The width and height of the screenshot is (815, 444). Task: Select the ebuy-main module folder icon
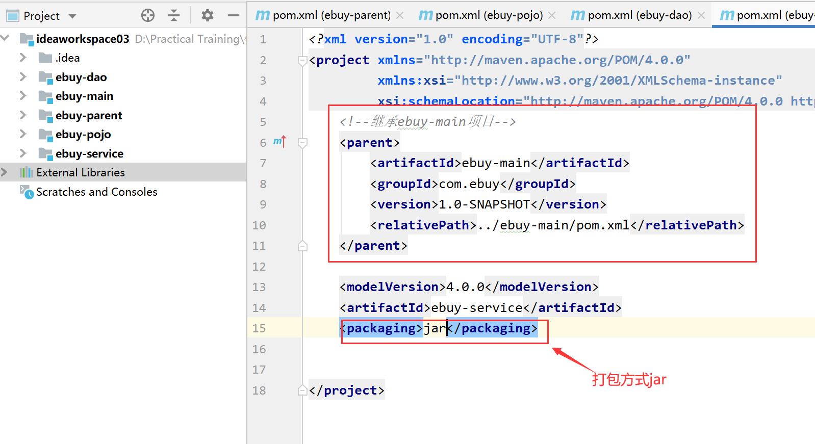[x=46, y=96]
